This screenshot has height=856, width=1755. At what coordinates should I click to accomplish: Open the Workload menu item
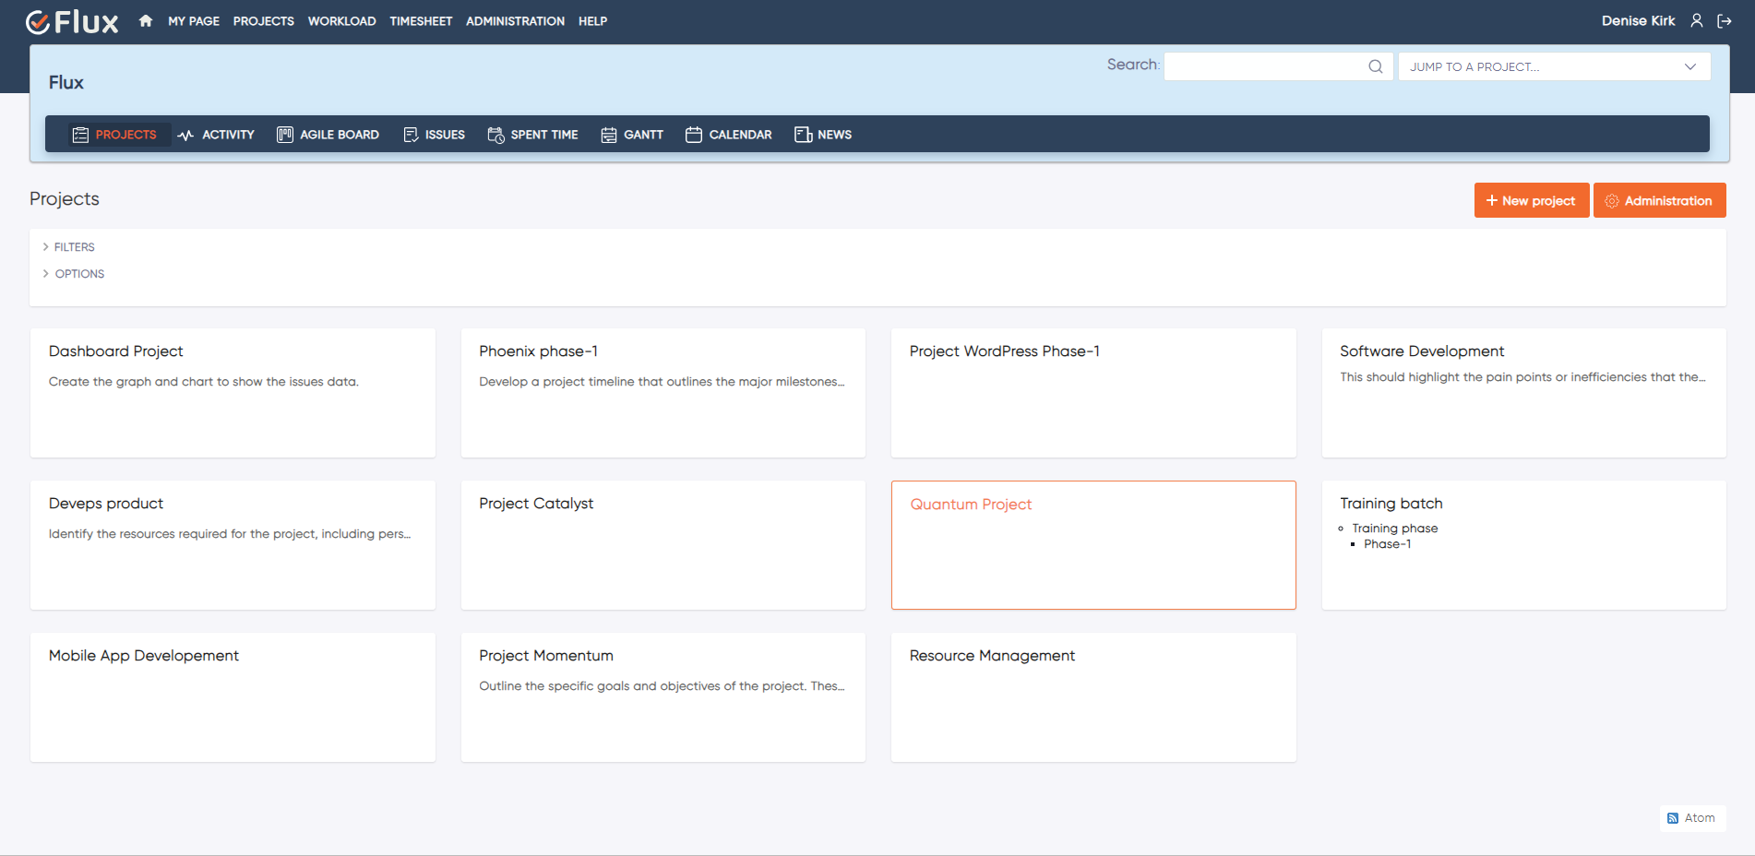point(341,21)
